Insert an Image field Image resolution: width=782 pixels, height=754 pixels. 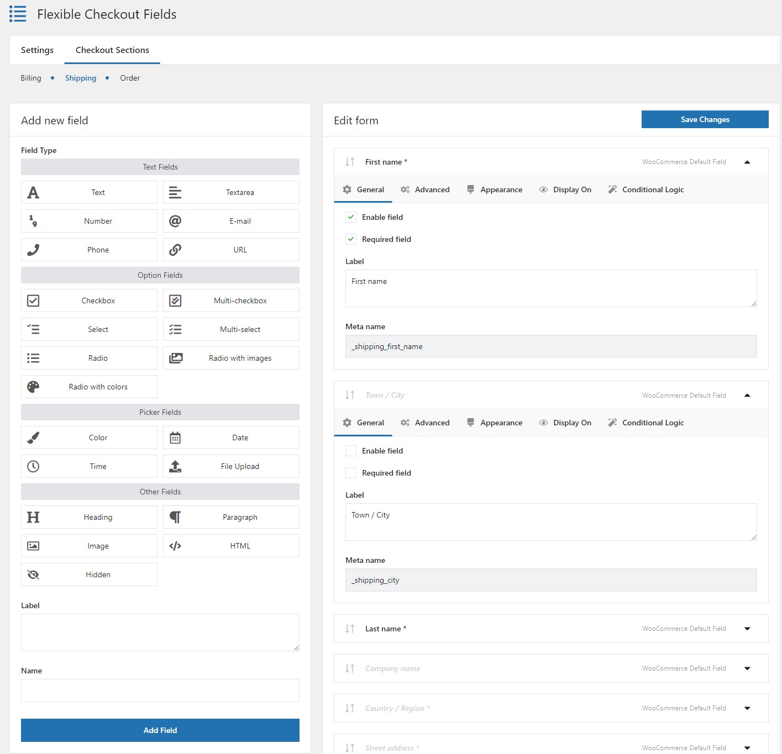89,546
